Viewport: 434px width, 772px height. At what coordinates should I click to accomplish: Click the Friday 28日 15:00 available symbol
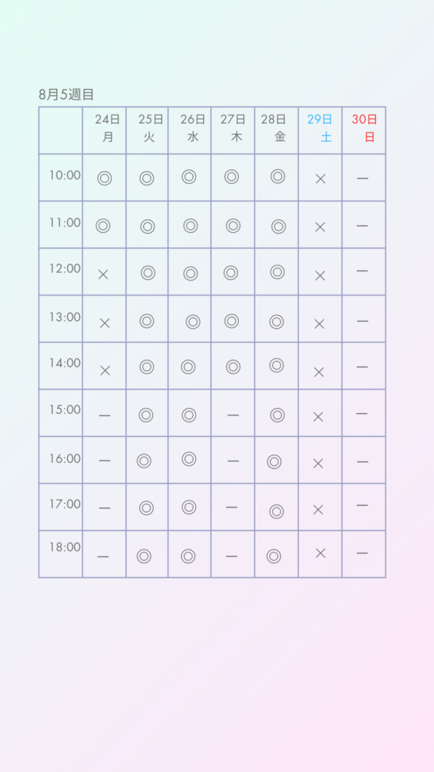tap(277, 415)
